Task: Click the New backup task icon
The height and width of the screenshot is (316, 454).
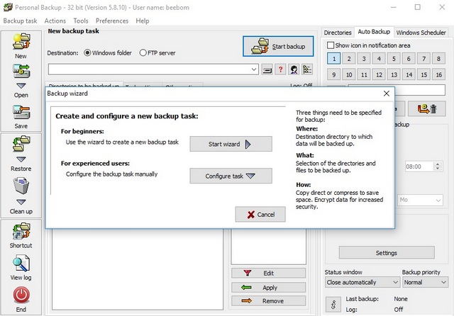Action: 21,41
